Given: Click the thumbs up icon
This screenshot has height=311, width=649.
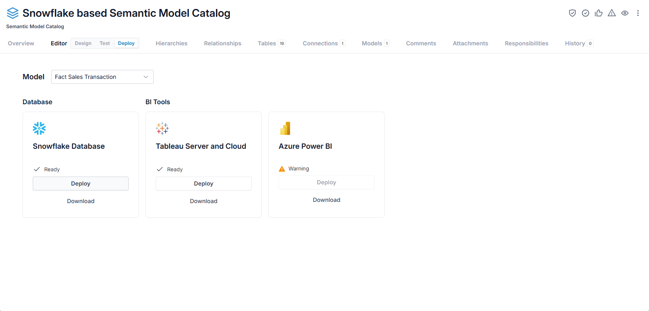Looking at the screenshot, I should pyautogui.click(x=599, y=13).
